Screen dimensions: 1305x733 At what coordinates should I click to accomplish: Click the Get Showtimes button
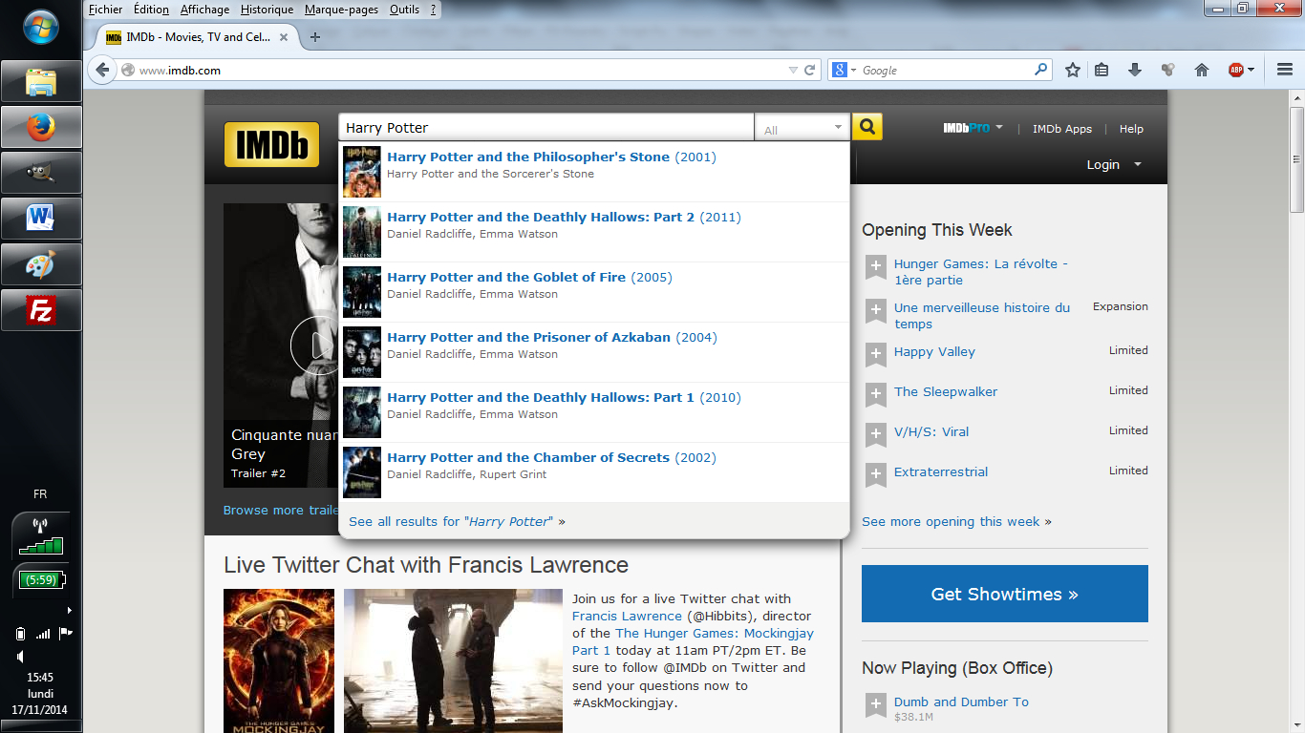[1004, 594]
